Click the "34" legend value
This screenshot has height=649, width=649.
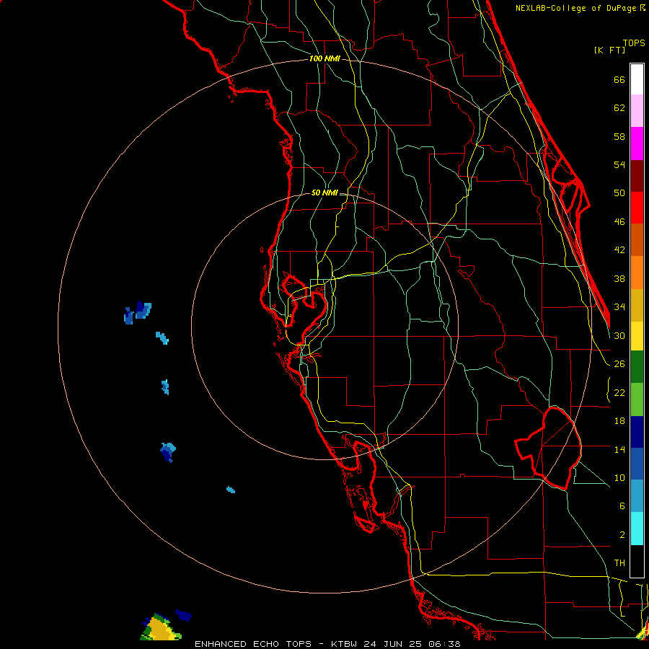pos(619,307)
